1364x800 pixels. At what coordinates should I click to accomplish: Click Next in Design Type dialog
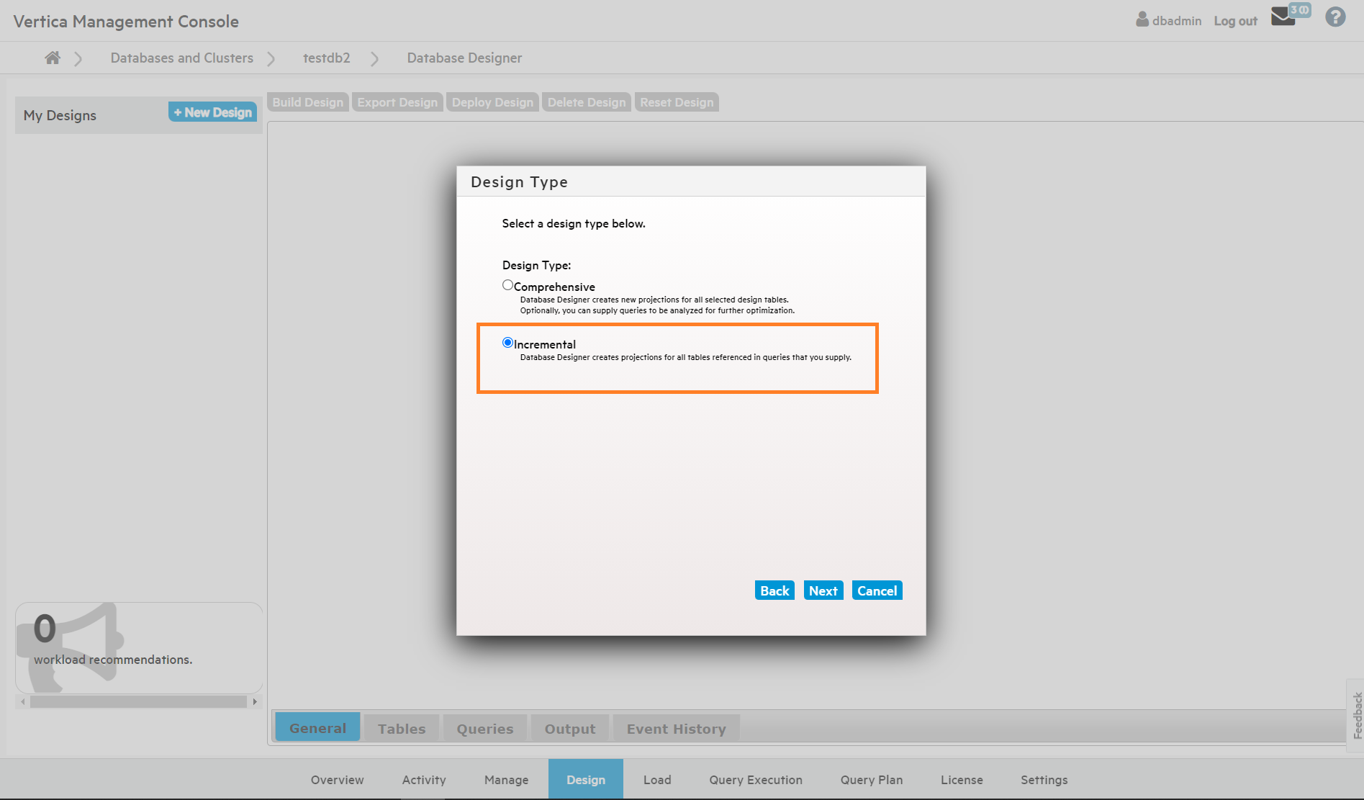coord(823,590)
